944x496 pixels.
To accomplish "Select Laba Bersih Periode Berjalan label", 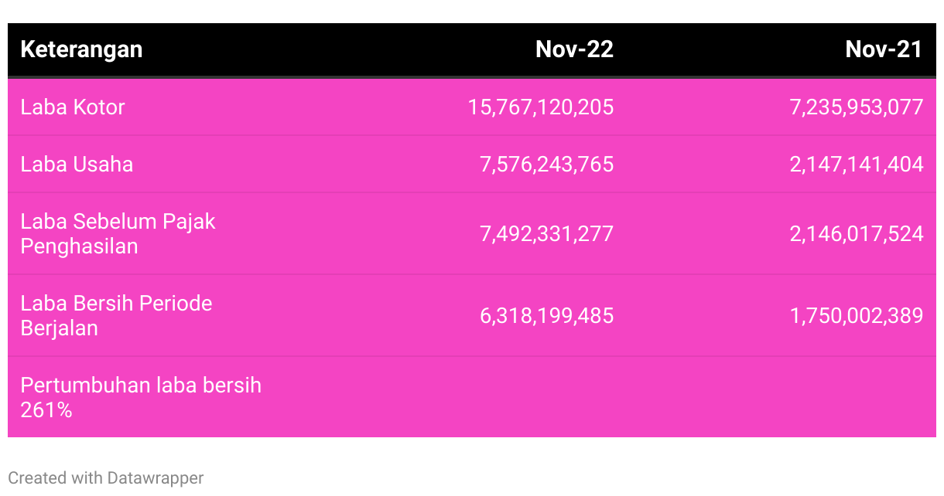I will tap(116, 315).
